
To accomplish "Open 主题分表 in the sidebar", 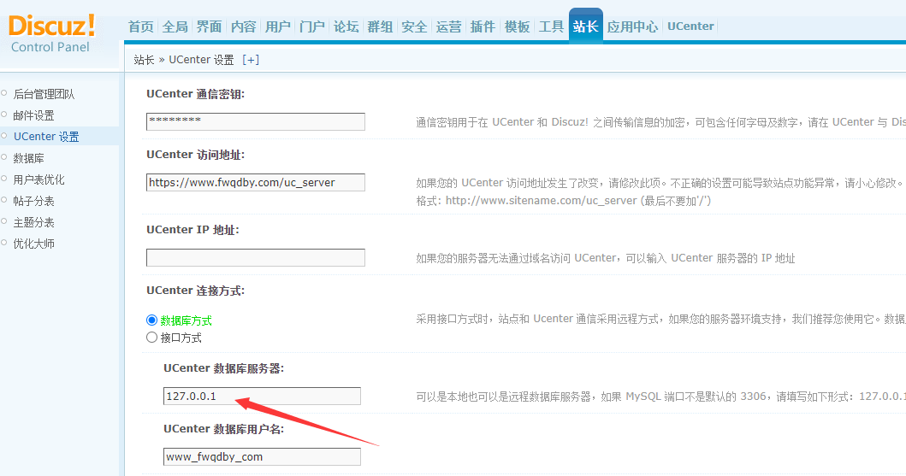I will pos(33,222).
